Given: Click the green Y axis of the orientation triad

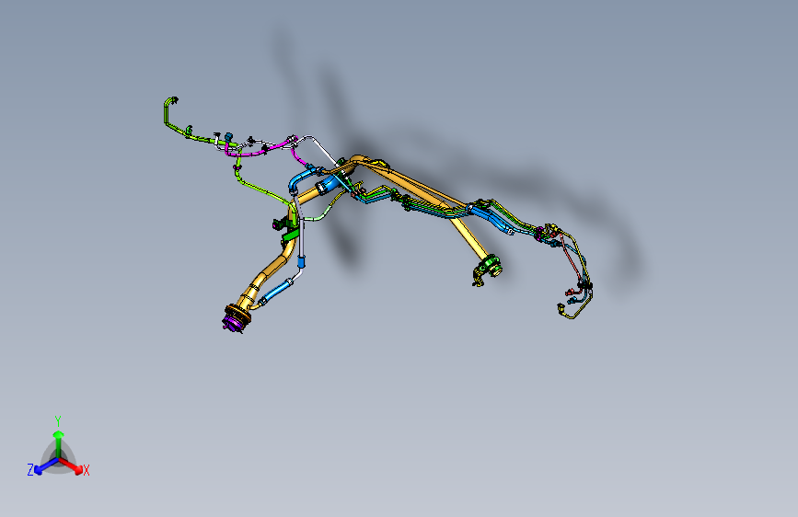Looking at the screenshot, I should [58, 444].
